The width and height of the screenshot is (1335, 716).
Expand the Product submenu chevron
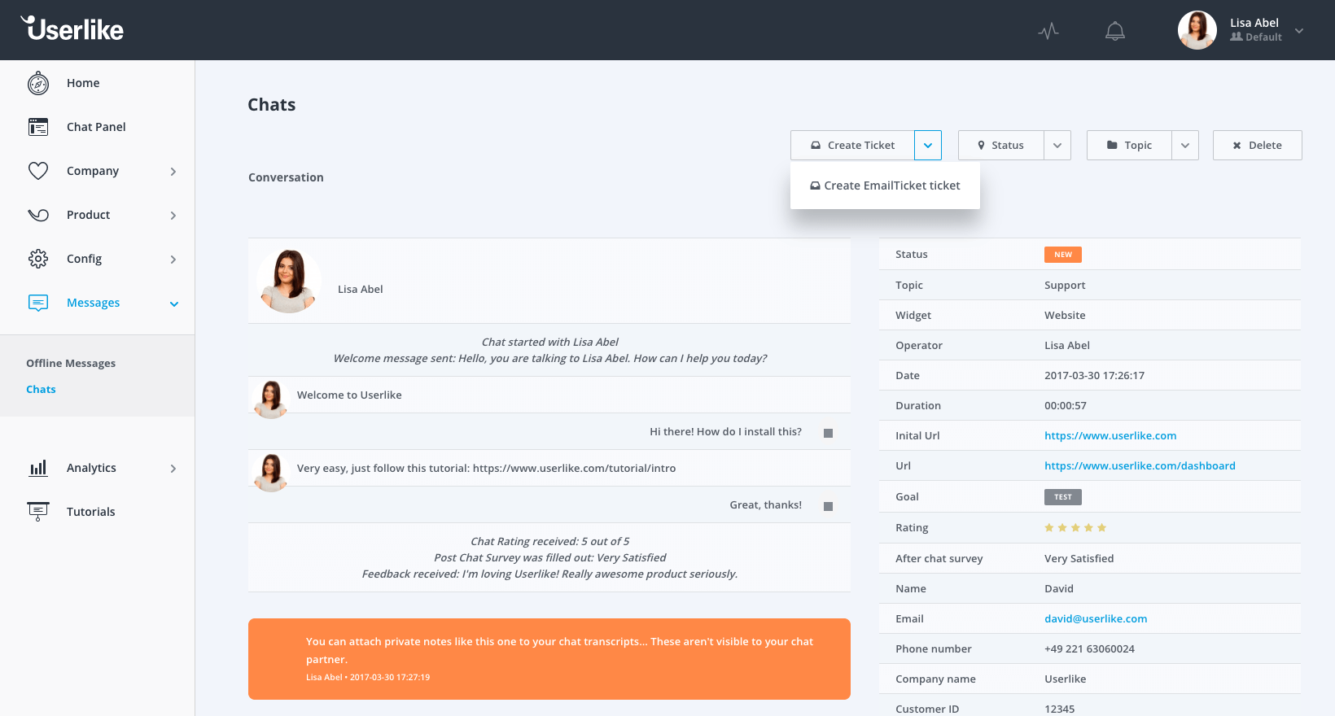tap(173, 216)
